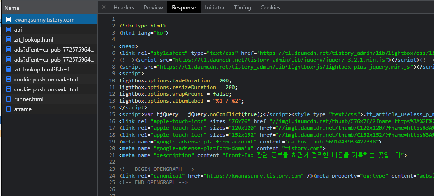This screenshot has height=196, width=434.
Task: Click the Name column header
Action: (49, 8)
